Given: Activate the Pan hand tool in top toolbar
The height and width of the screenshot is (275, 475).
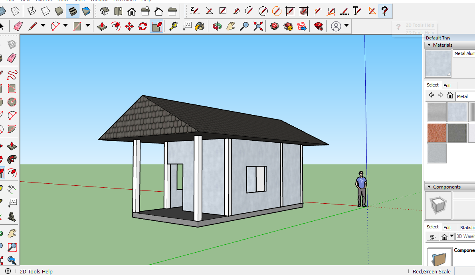Looking at the screenshot, I should click(x=231, y=26).
